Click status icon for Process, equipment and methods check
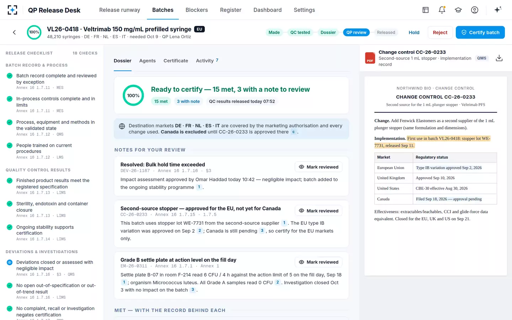The image size is (512, 320). [x=10, y=122]
